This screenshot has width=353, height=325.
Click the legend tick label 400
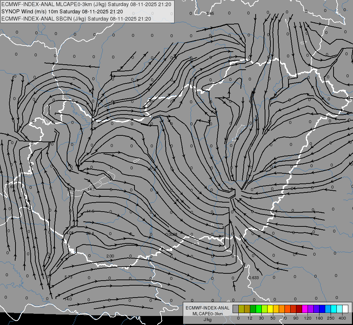342,318
